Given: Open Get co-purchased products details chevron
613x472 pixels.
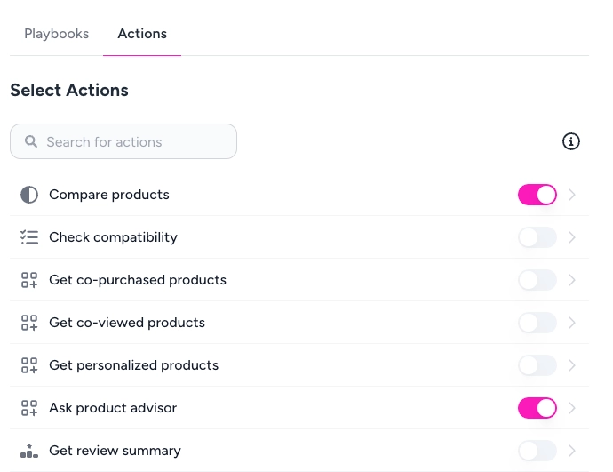Looking at the screenshot, I should click(x=572, y=280).
